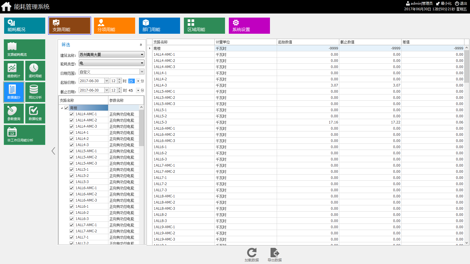470x264 pixels.
Task: Sort by 起始数值 column header
Action: pyautogui.click(x=308, y=42)
